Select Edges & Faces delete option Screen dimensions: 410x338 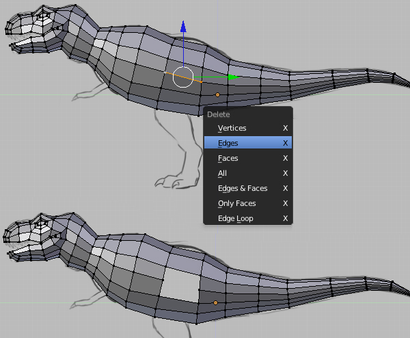[x=247, y=188]
